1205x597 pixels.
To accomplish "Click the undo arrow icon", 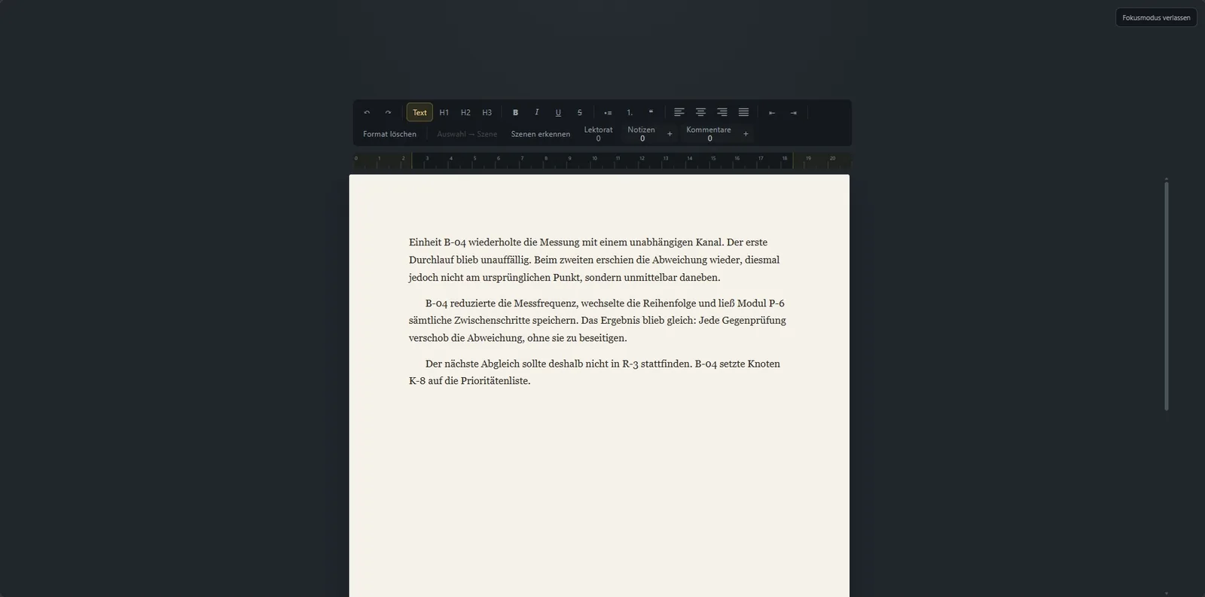I will (x=367, y=112).
